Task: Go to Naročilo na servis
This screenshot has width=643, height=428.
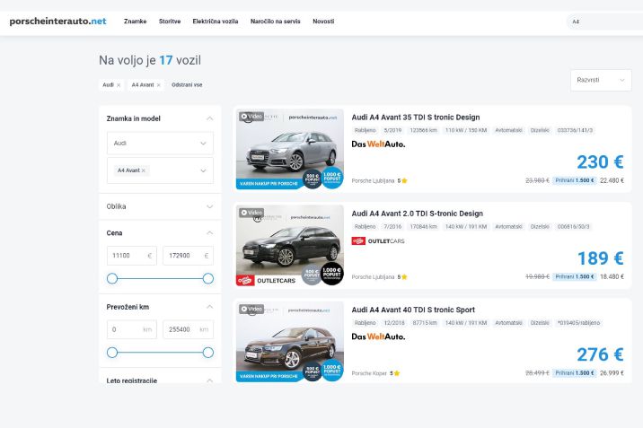Action: (x=275, y=22)
